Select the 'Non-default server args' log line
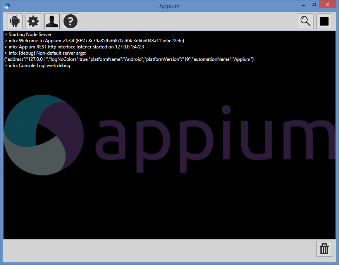The image size is (339, 265). (x=45, y=53)
